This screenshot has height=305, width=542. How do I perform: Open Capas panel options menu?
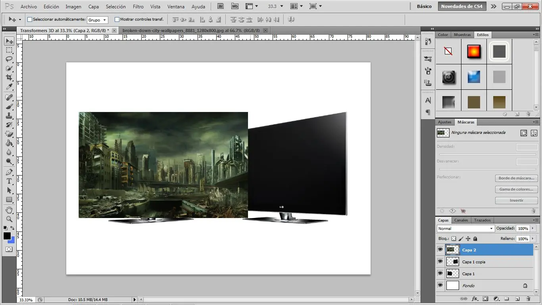point(536,220)
